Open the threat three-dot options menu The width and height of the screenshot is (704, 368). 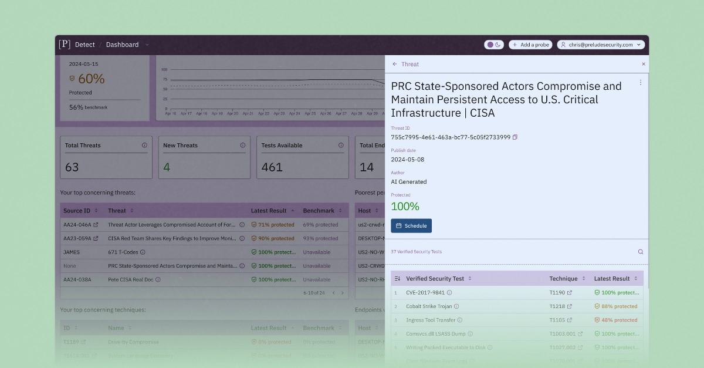point(641,82)
